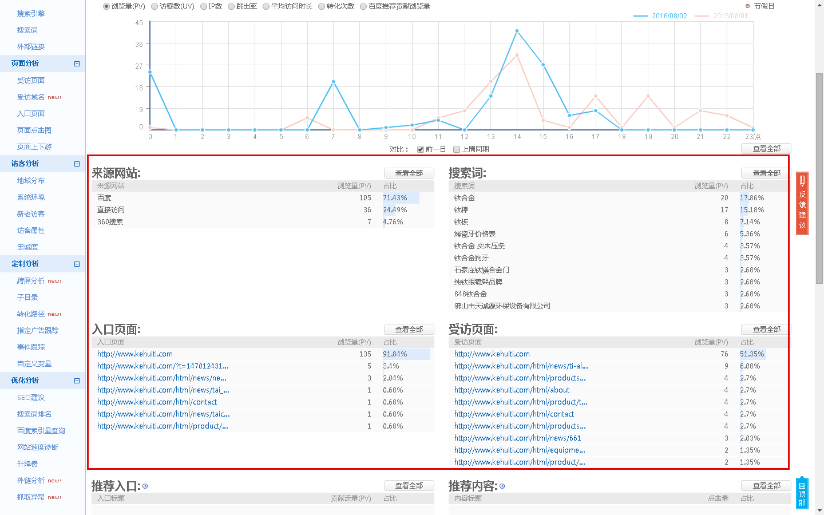Open the 反馈建议 feedback tab icon
The height and width of the screenshot is (515, 824).
pos(802,203)
